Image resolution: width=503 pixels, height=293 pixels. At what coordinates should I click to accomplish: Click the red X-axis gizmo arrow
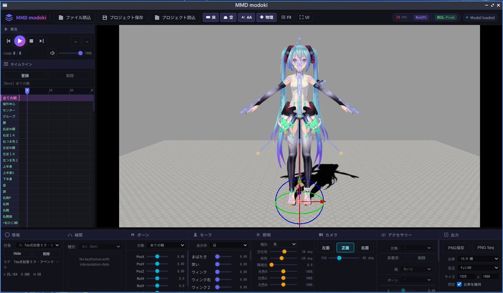tap(322, 201)
